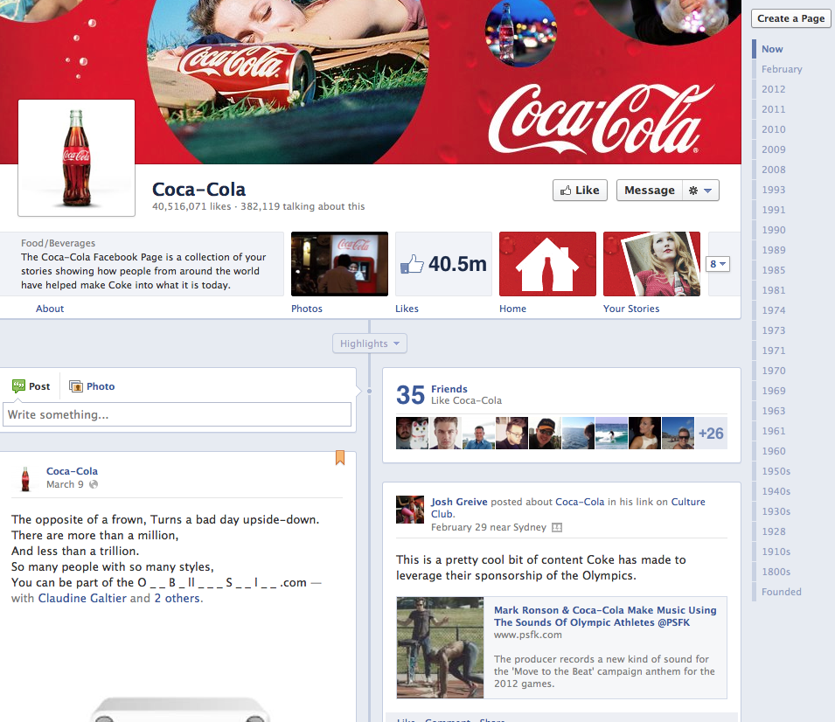Viewport: 835px width, 722px height.
Task: Click the Home label link
Action: coord(513,309)
